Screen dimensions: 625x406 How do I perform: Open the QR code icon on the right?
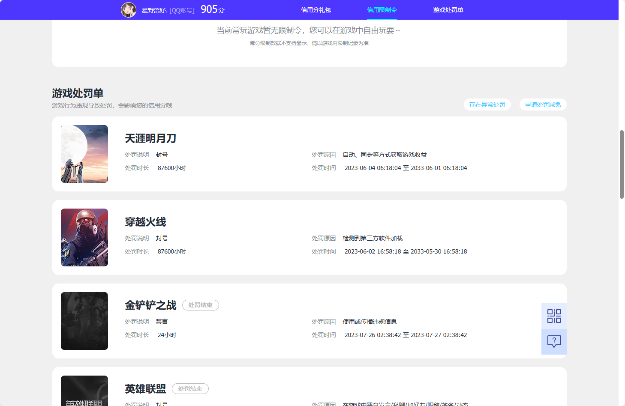554,316
